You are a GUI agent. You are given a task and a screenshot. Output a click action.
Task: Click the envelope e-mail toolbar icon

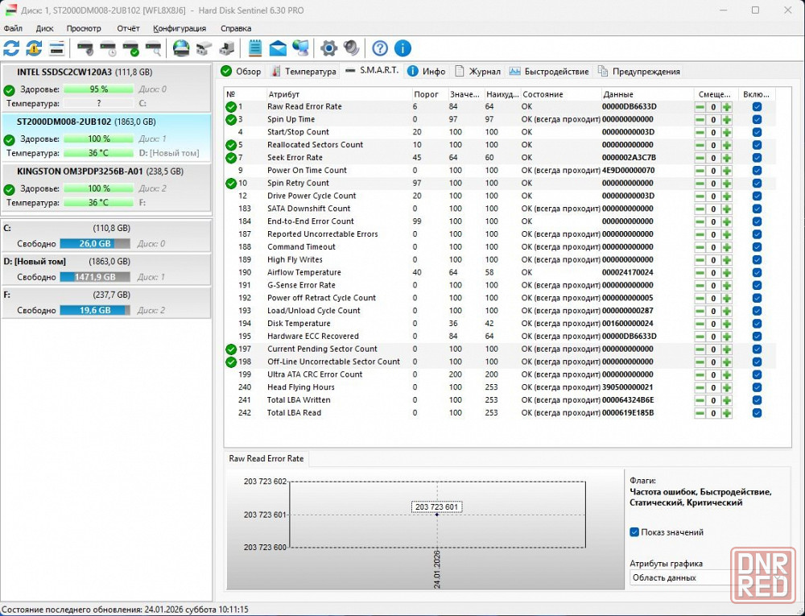(278, 48)
